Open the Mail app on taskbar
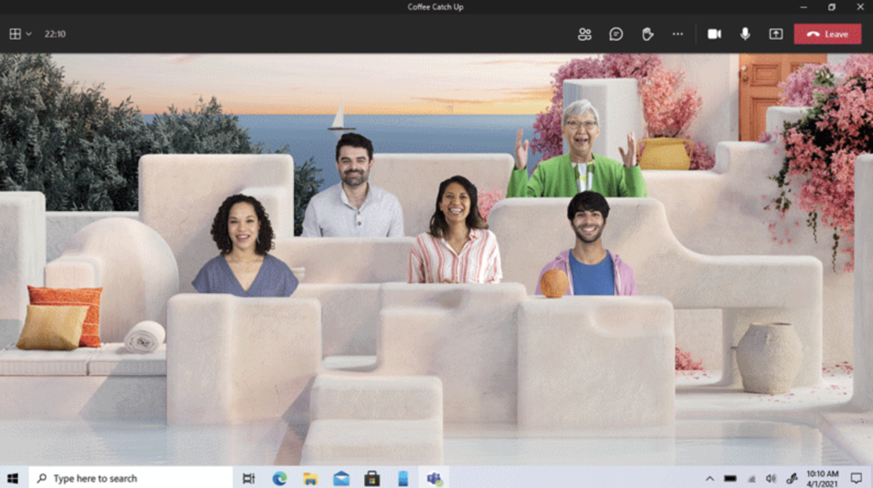This screenshot has height=488, width=873. click(341, 478)
